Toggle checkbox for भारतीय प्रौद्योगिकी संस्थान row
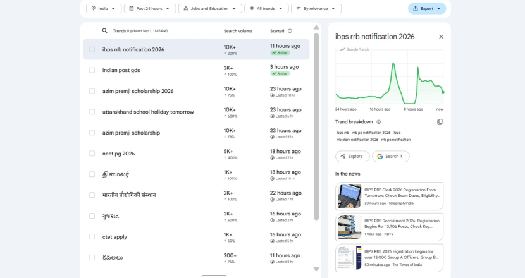Image resolution: width=525 pixels, height=278 pixels. coord(92,195)
